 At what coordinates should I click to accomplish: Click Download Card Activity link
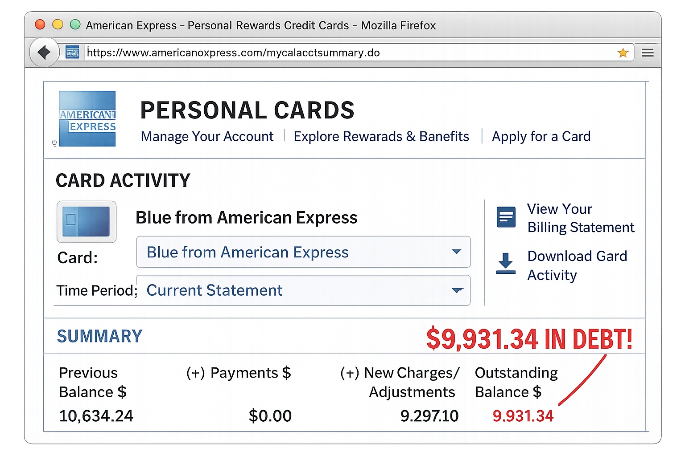[577, 265]
